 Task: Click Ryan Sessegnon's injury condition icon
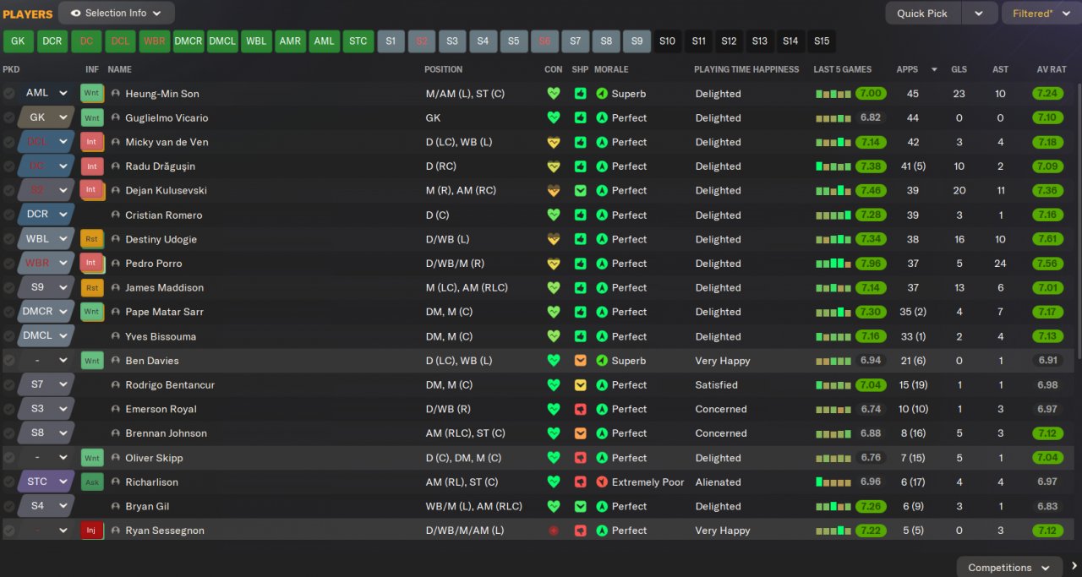pyautogui.click(x=554, y=531)
